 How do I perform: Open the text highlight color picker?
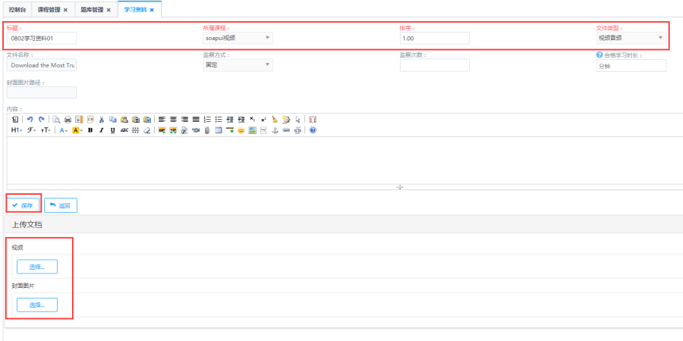point(77,130)
